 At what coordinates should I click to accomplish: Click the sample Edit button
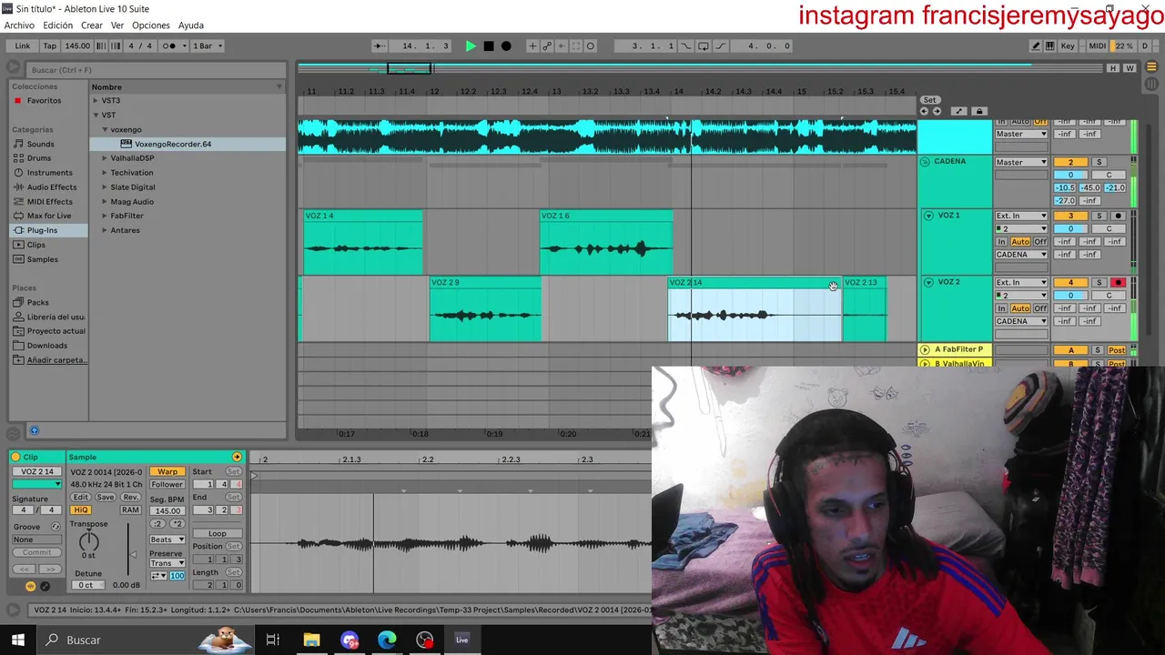click(x=81, y=498)
